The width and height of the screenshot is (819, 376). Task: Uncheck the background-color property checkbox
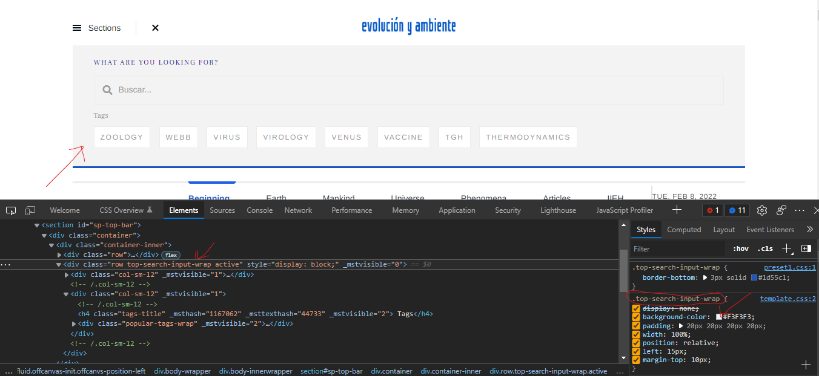coord(636,316)
